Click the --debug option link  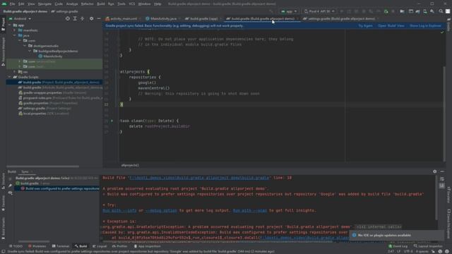(x=161, y=210)
